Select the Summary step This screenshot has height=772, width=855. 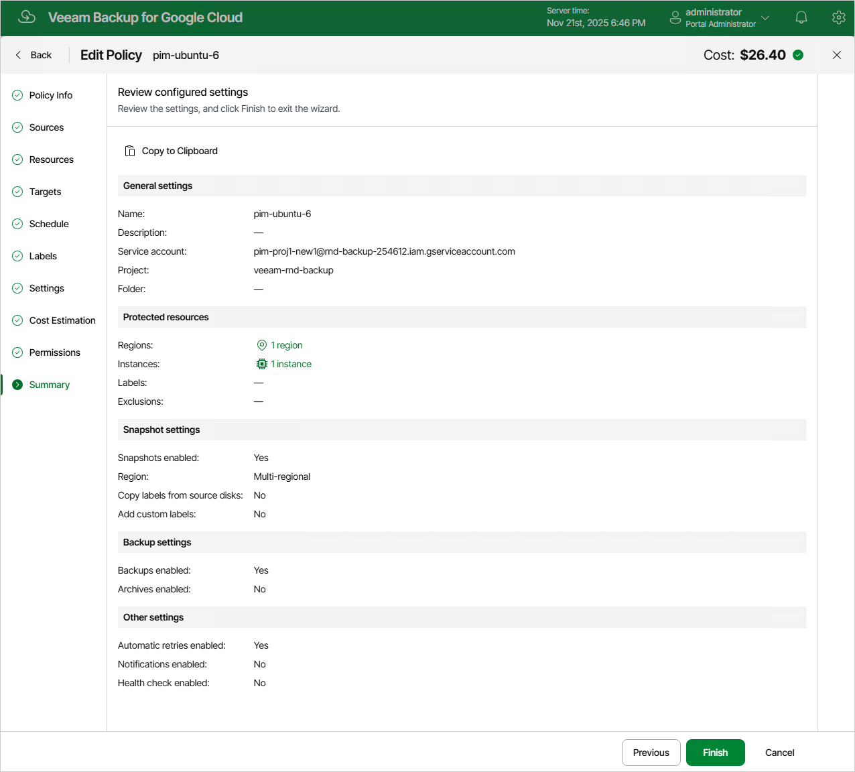click(50, 385)
